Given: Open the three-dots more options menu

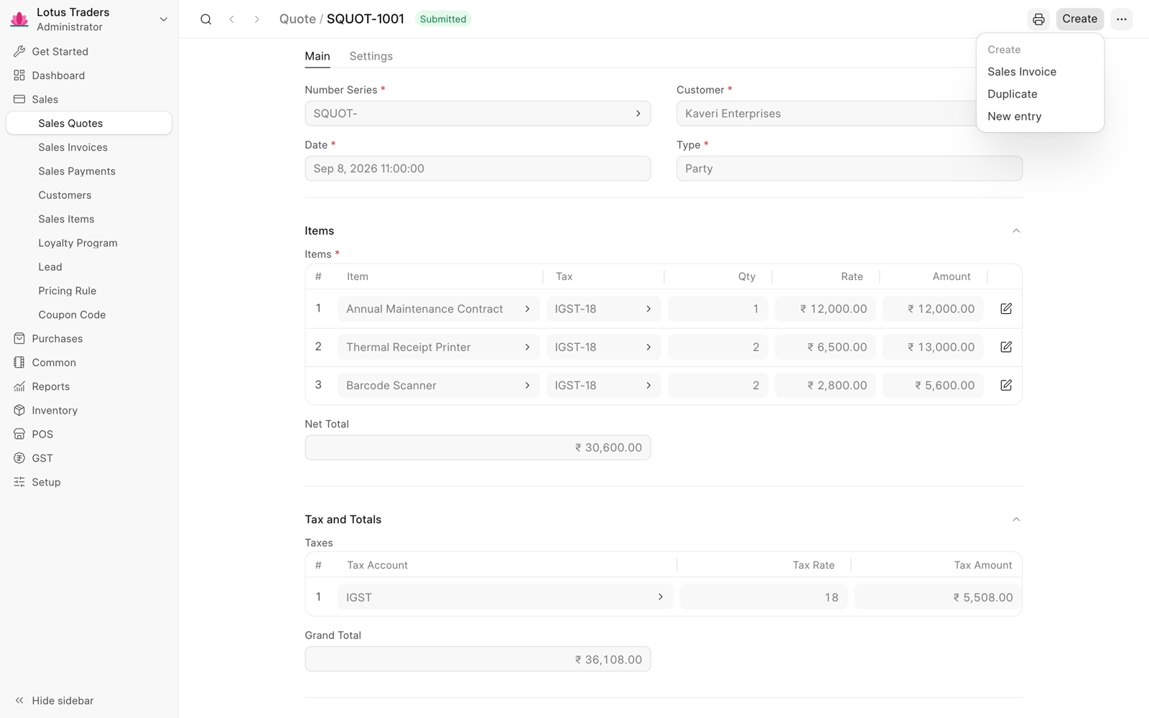Looking at the screenshot, I should tap(1122, 19).
